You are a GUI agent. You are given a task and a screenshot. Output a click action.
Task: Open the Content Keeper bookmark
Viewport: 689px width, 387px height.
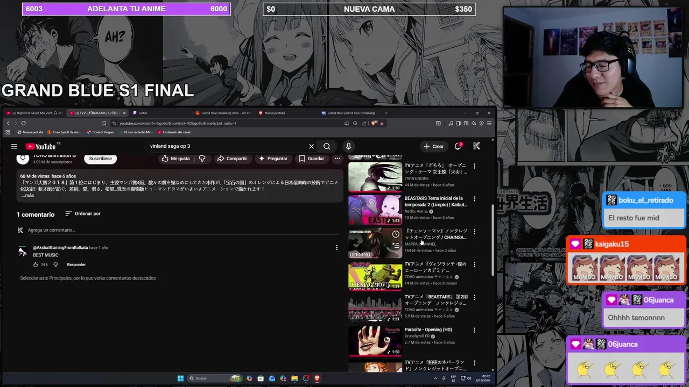pyautogui.click(x=100, y=132)
